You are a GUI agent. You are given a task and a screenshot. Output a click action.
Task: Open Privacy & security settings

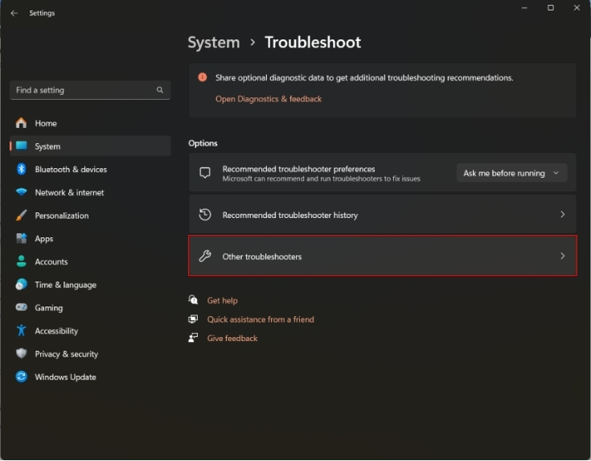pos(90,354)
